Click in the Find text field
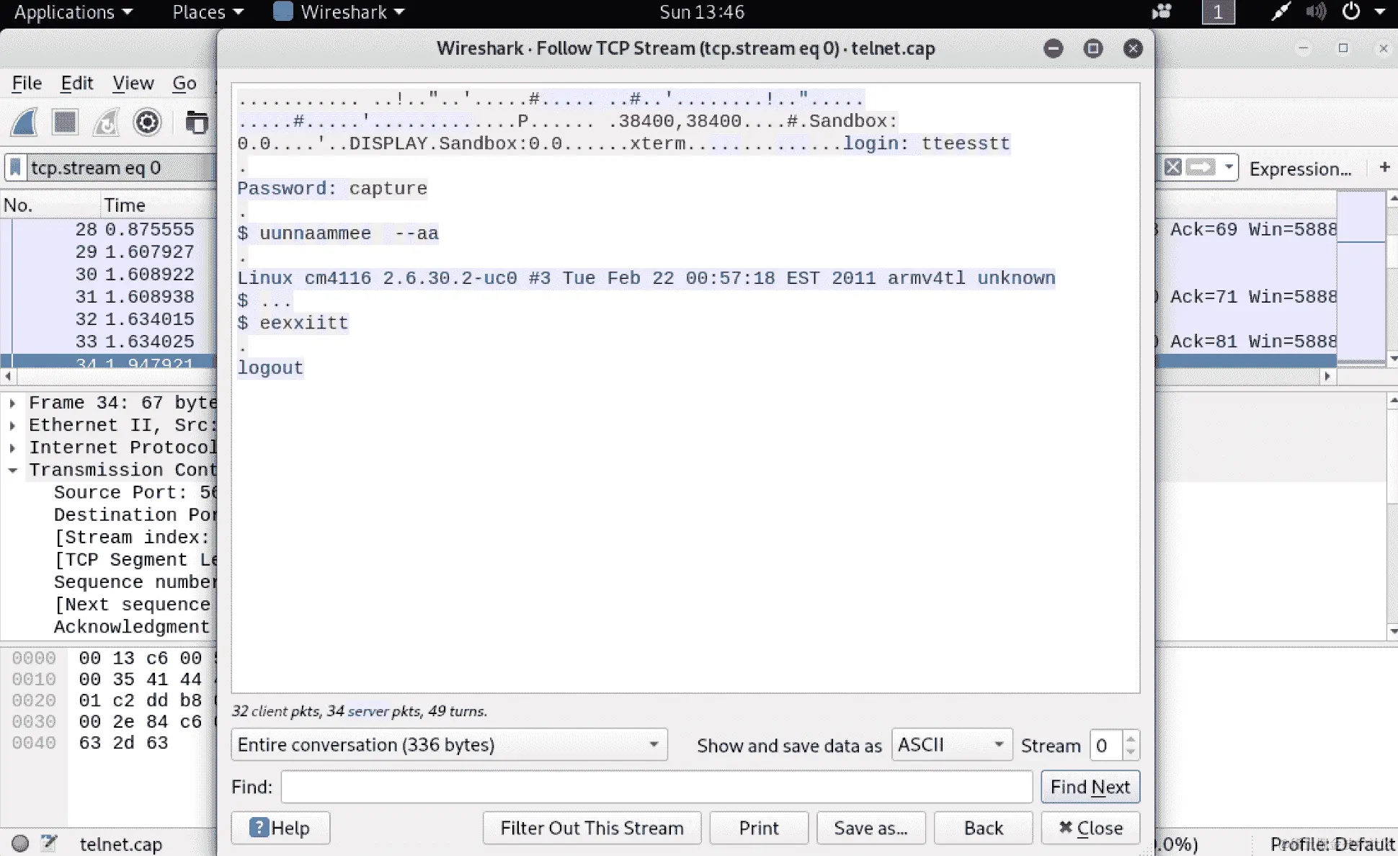Screen dimensions: 1398x856 click(x=656, y=787)
